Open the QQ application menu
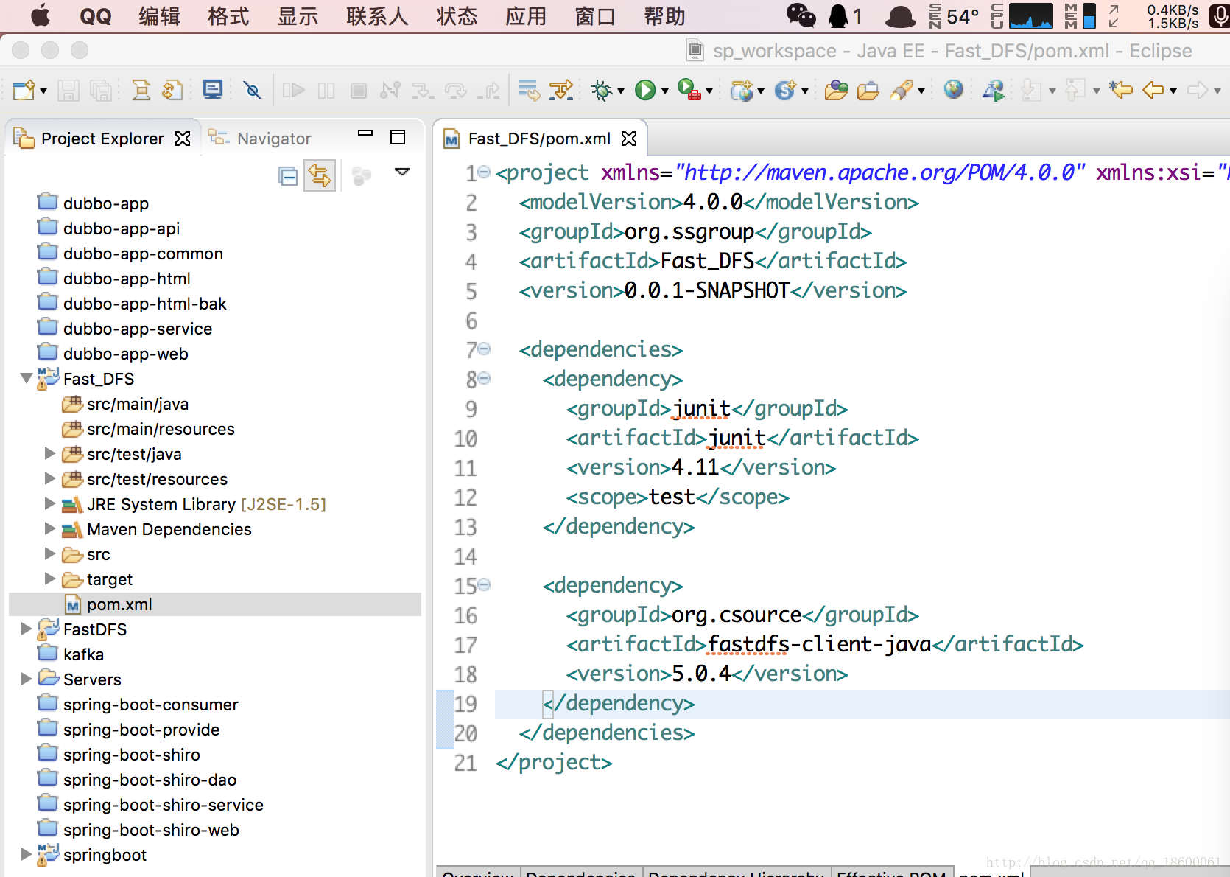The height and width of the screenshot is (877, 1230). (96, 16)
